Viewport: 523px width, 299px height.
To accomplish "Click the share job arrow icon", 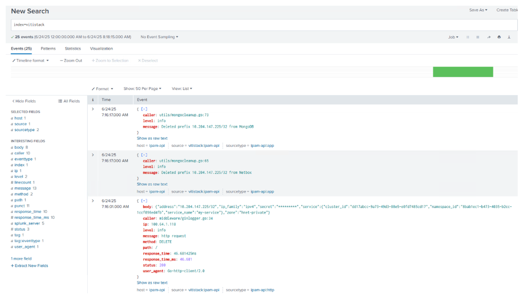I will coord(488,37).
